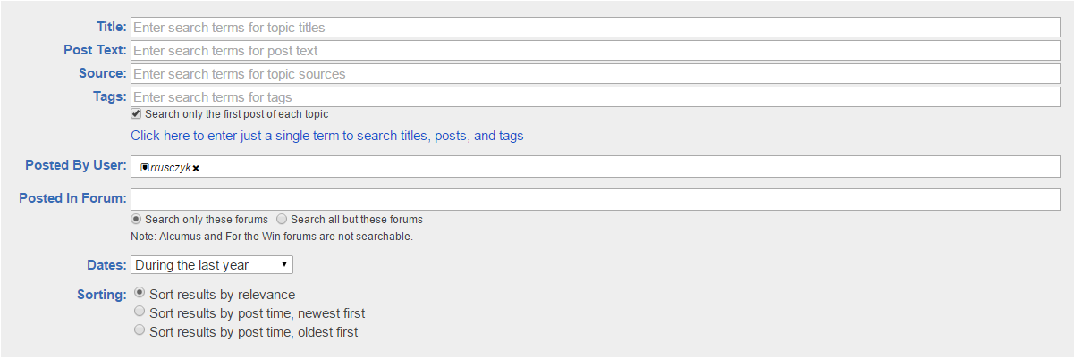Toggle search only first post checkbox
The width and height of the screenshot is (1074, 358).
[x=136, y=114]
